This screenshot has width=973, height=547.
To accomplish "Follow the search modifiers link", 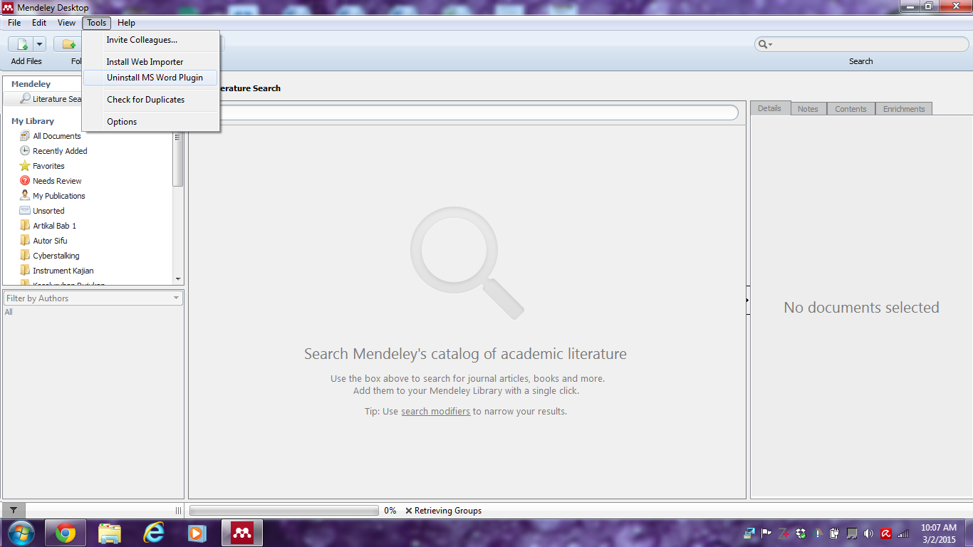I will point(435,412).
